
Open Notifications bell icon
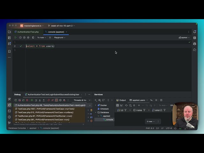point(195,32)
